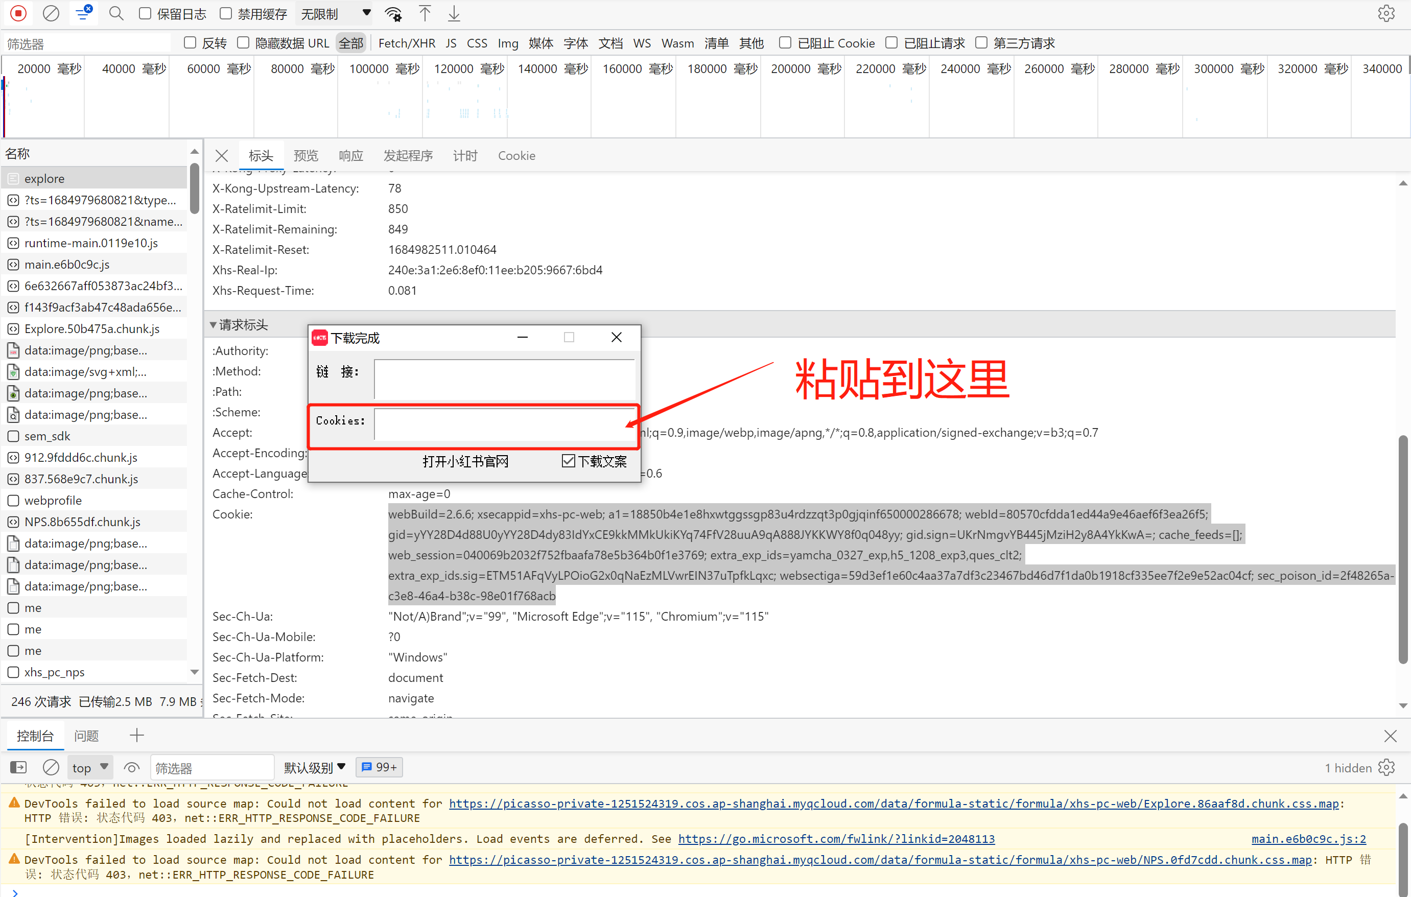Click 打开小红书官网 button
This screenshot has height=897, width=1411.
tap(465, 460)
